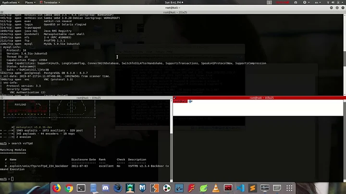The height and width of the screenshot is (194, 346).
Task: Open the clock Sun 8:41 PM
Action: 174,2
